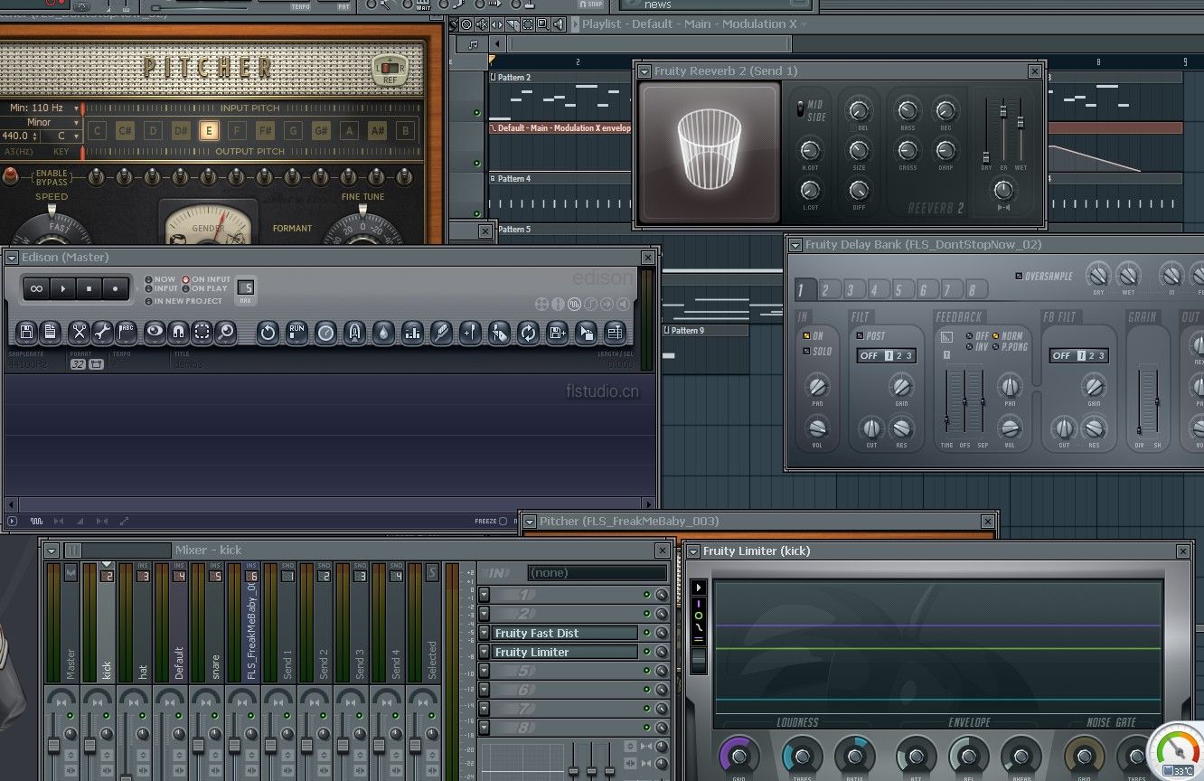Click the CPU temperature gauge tray icon
This screenshot has height=781, width=1204.
pos(1176,751)
